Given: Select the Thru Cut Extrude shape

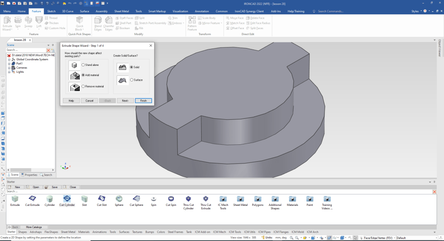Looking at the screenshot, I should (x=206, y=199).
